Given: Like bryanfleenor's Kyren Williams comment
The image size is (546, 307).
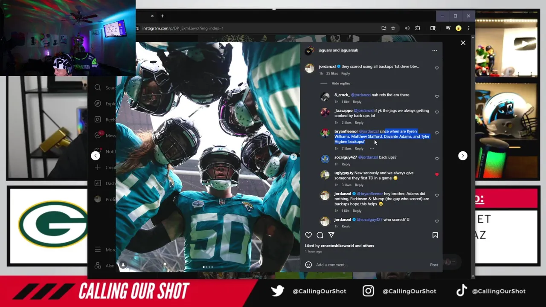Looking at the screenshot, I should [437, 133].
